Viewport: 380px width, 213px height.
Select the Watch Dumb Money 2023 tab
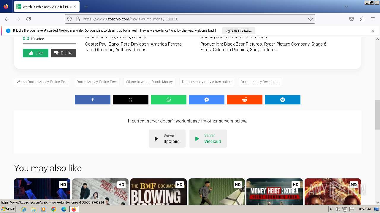[47, 7]
